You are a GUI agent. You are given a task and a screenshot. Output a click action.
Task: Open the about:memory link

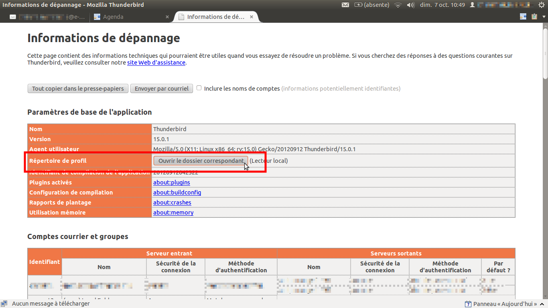pos(173,213)
